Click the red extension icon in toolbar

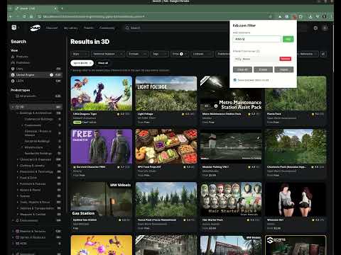[294, 16]
